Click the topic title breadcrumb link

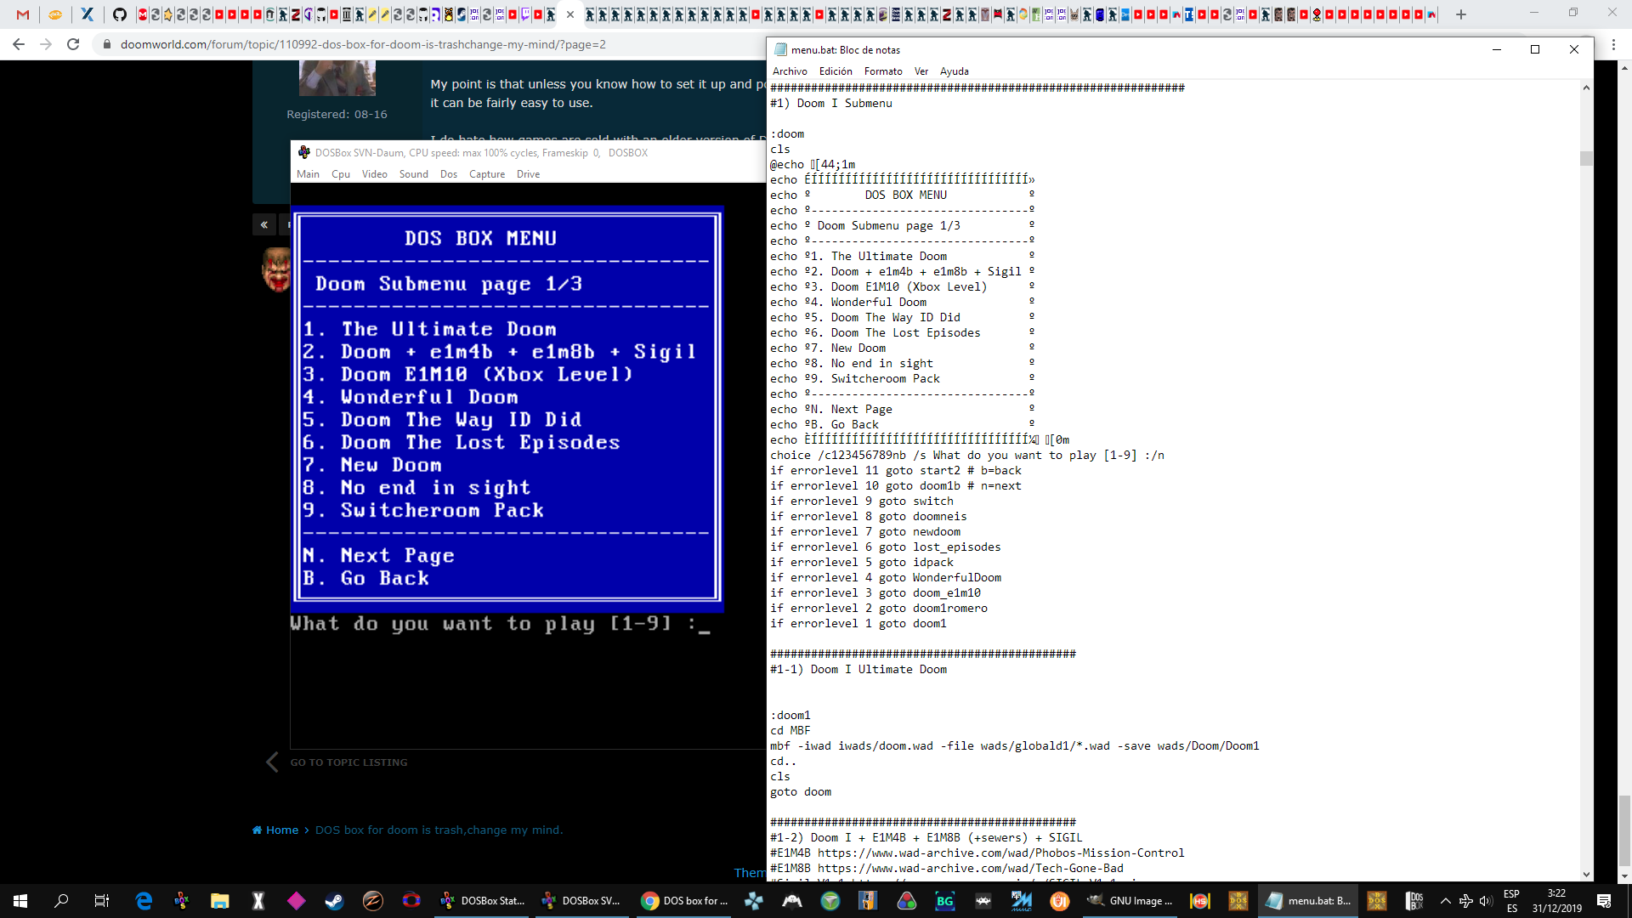tap(439, 830)
